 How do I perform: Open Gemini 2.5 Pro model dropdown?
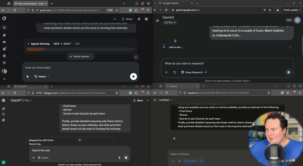tap(170, 22)
